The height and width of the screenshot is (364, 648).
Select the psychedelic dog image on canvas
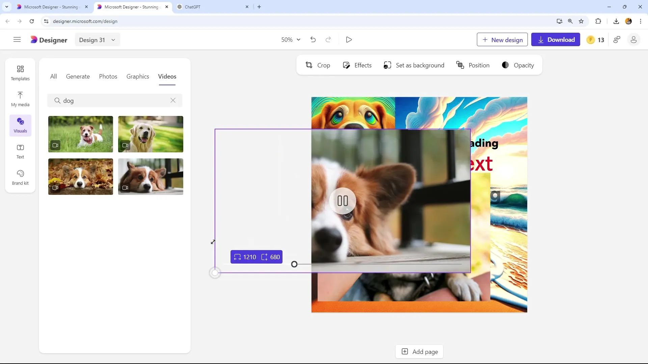click(x=353, y=113)
